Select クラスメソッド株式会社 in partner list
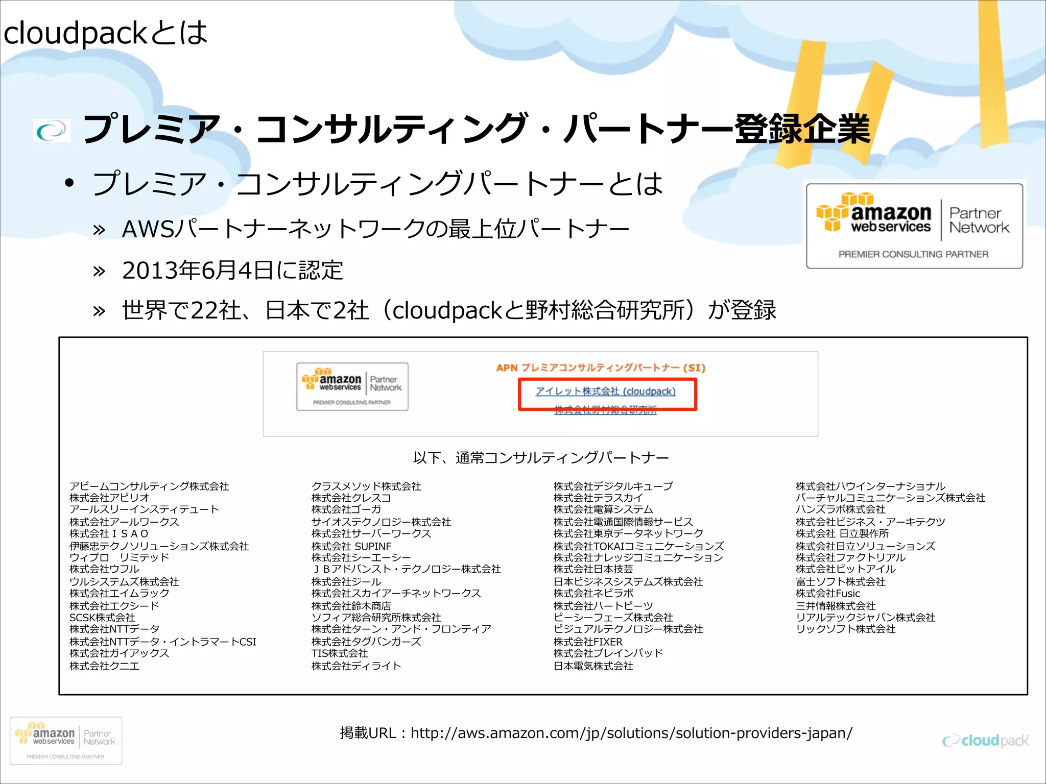This screenshot has width=1046, height=784. click(366, 486)
